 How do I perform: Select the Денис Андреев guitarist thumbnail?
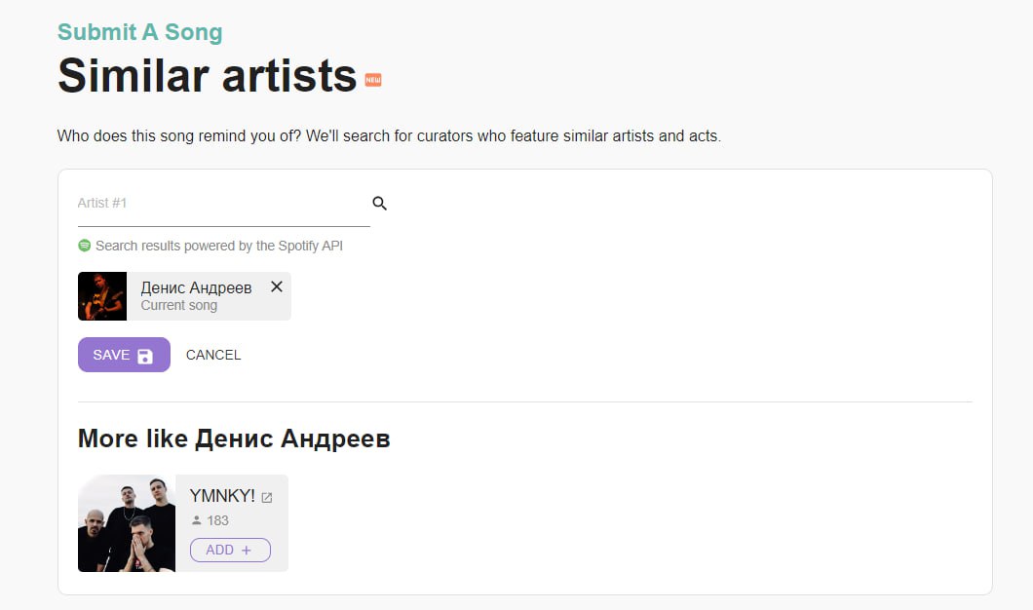click(x=102, y=296)
